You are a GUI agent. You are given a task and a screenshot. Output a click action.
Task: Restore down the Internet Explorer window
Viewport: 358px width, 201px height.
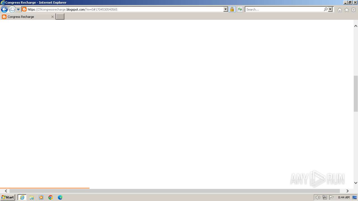tap(350, 2)
